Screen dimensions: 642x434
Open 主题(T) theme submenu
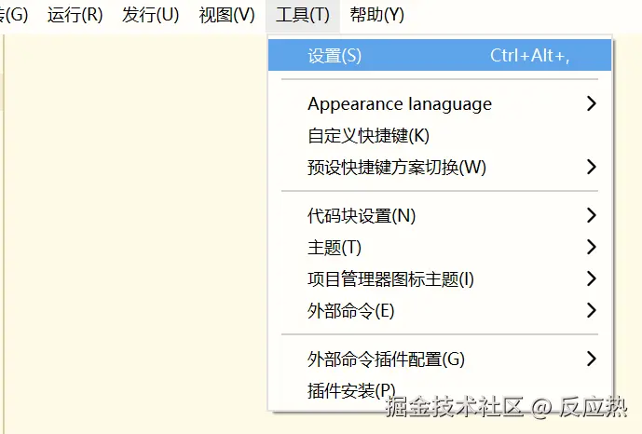[335, 248]
